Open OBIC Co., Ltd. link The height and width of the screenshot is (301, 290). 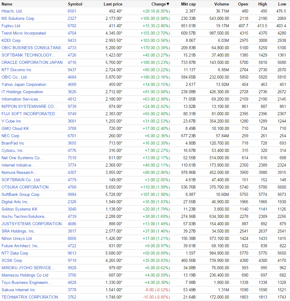(x=15, y=77)
